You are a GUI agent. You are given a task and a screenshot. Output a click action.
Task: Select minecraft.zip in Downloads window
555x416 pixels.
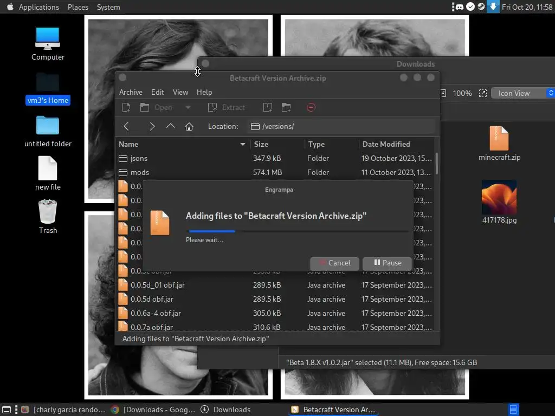pyautogui.click(x=499, y=144)
